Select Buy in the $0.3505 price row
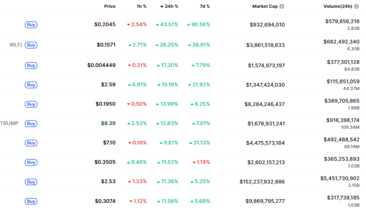This screenshot has height=210, width=366. click(31, 162)
